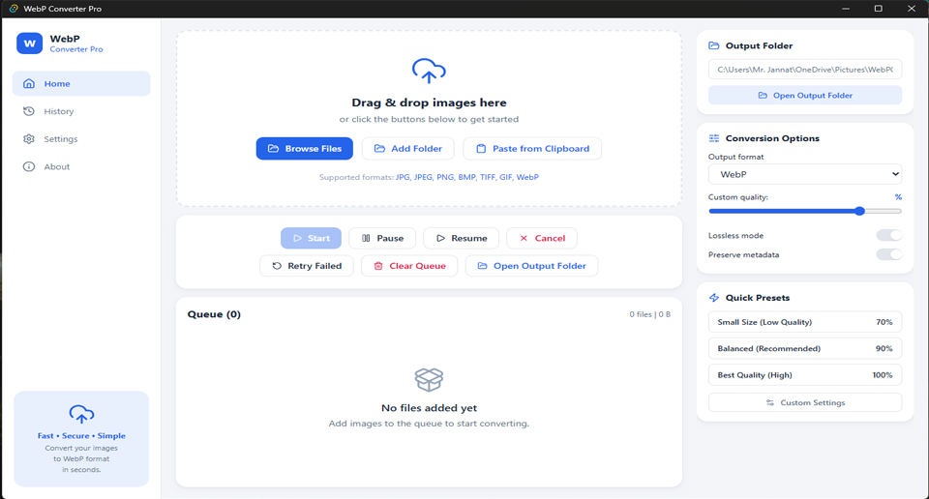Screen dimensions: 929x499
Task: Cancel the conversion
Action: [x=542, y=238]
